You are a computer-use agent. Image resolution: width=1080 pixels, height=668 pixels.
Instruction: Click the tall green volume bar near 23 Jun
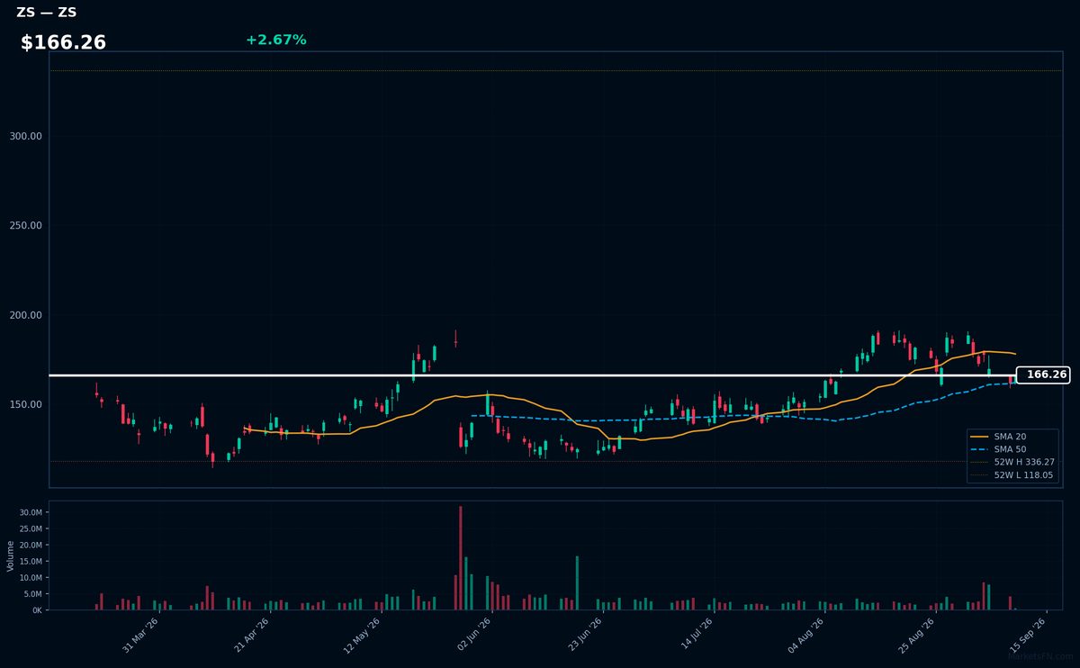tap(577, 582)
